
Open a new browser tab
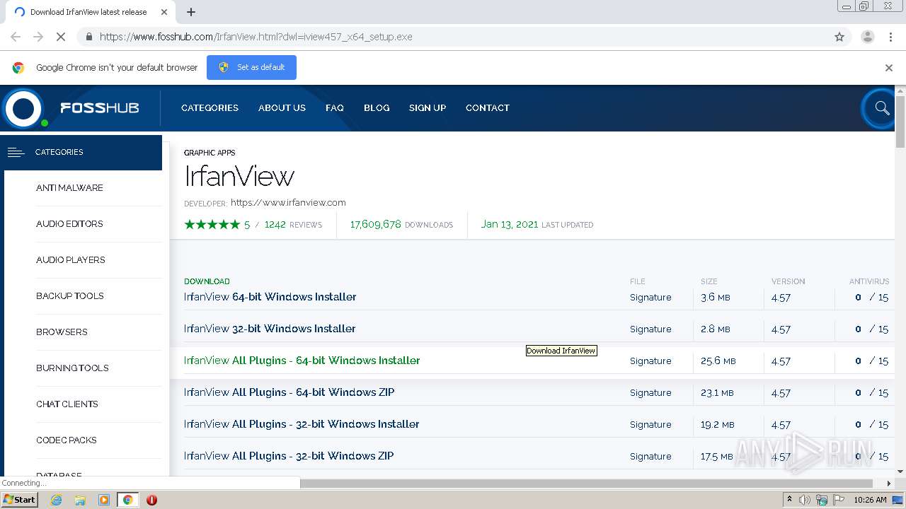(x=191, y=12)
